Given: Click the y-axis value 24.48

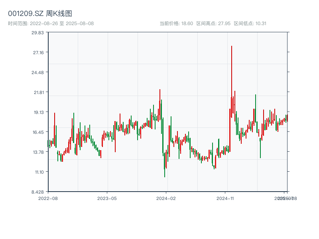Looking at the screenshot, I should point(37,72).
